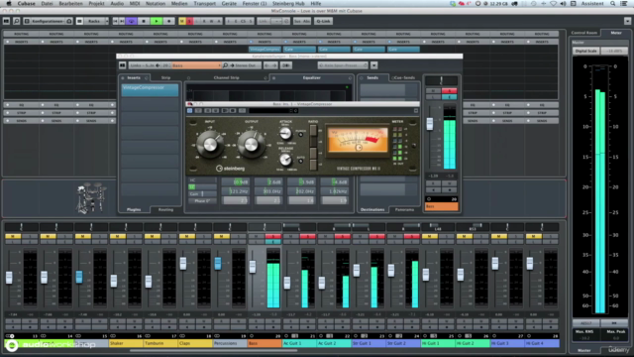Select the top Ratio button on compressor

click(313, 130)
